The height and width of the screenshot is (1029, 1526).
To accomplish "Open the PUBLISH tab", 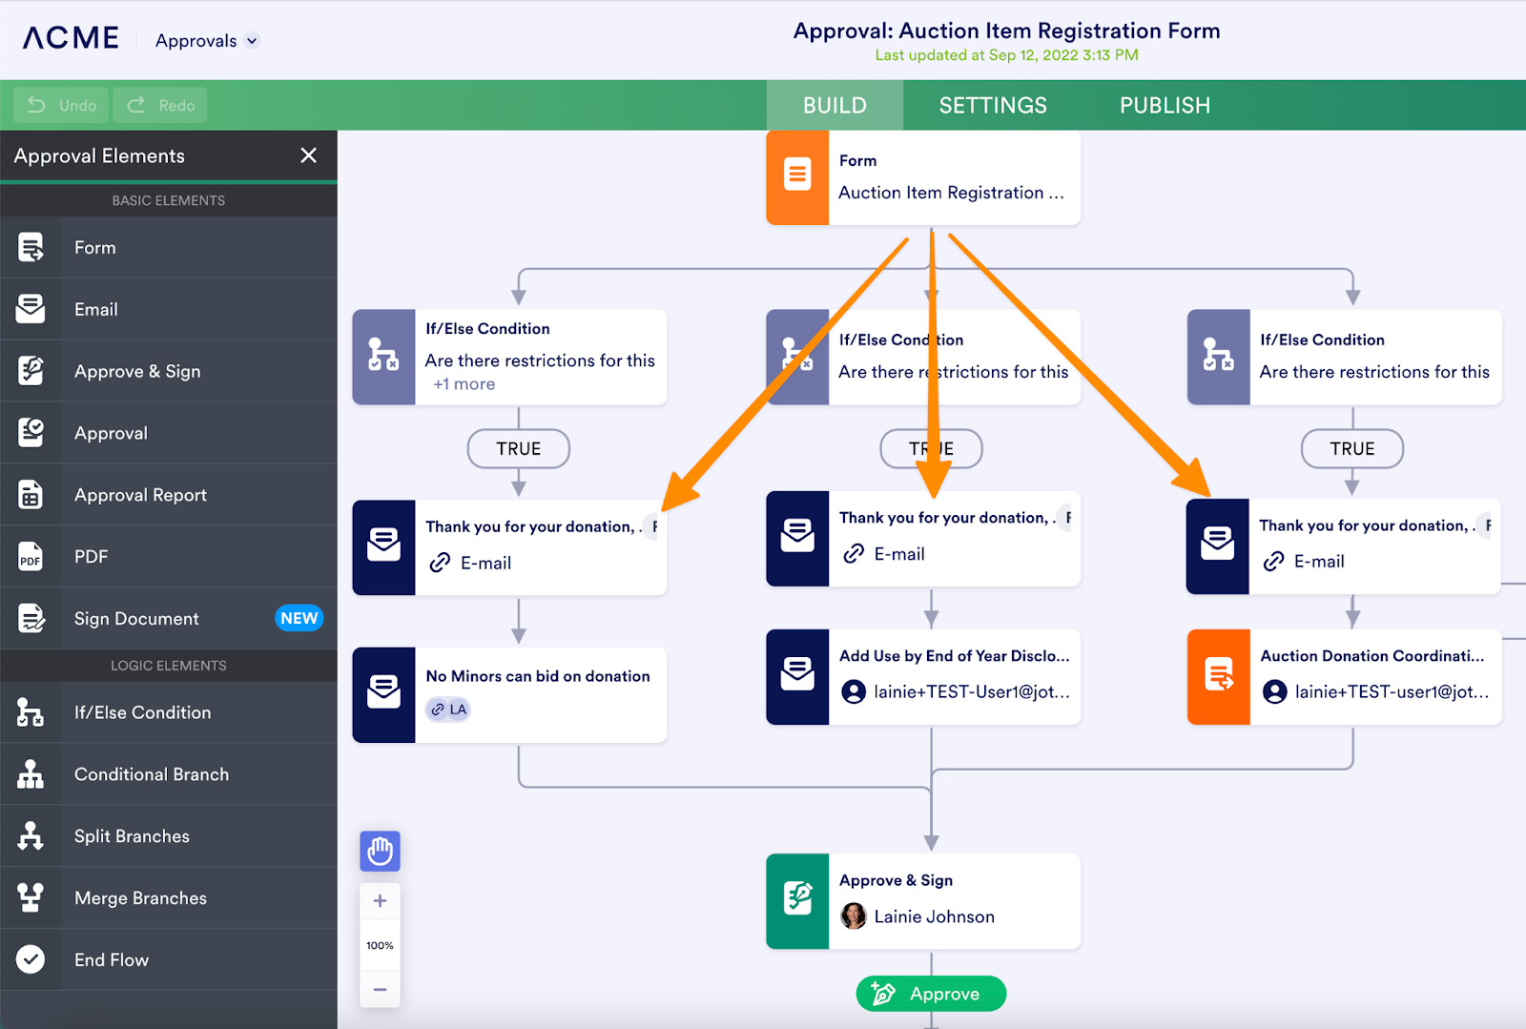I will click(1165, 105).
